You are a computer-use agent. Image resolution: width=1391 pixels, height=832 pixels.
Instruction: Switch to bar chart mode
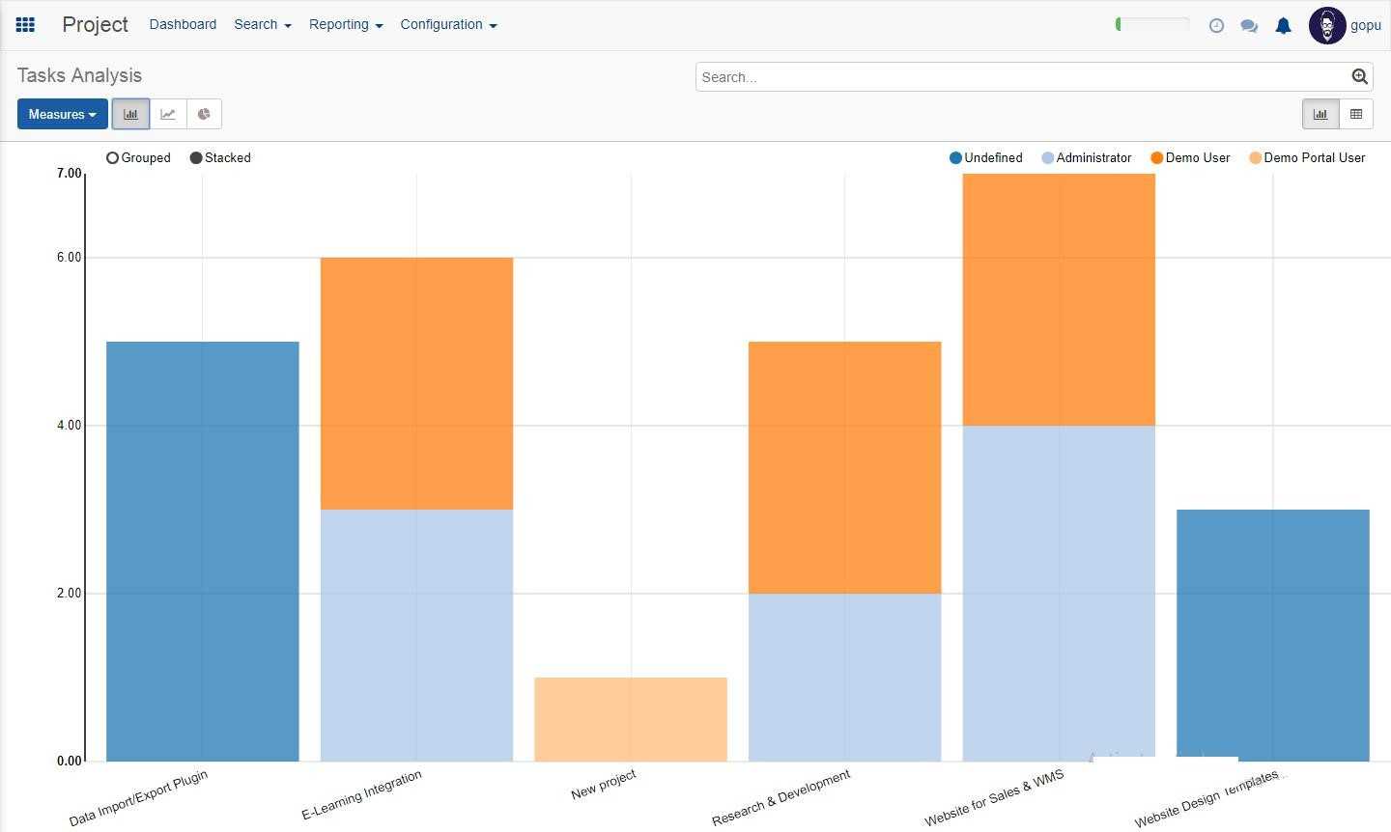click(x=130, y=114)
